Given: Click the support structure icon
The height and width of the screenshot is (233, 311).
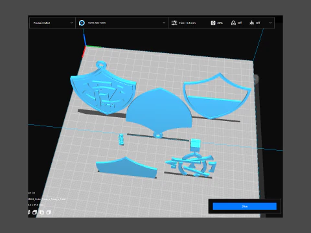Looking at the screenshot, I should [233, 23].
